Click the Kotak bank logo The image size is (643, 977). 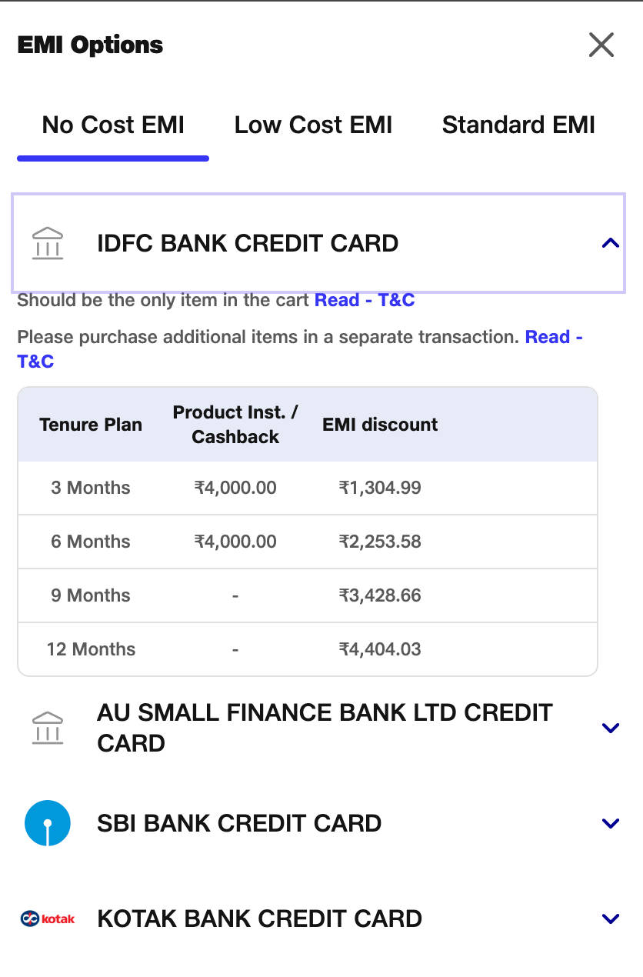pyautogui.click(x=48, y=919)
